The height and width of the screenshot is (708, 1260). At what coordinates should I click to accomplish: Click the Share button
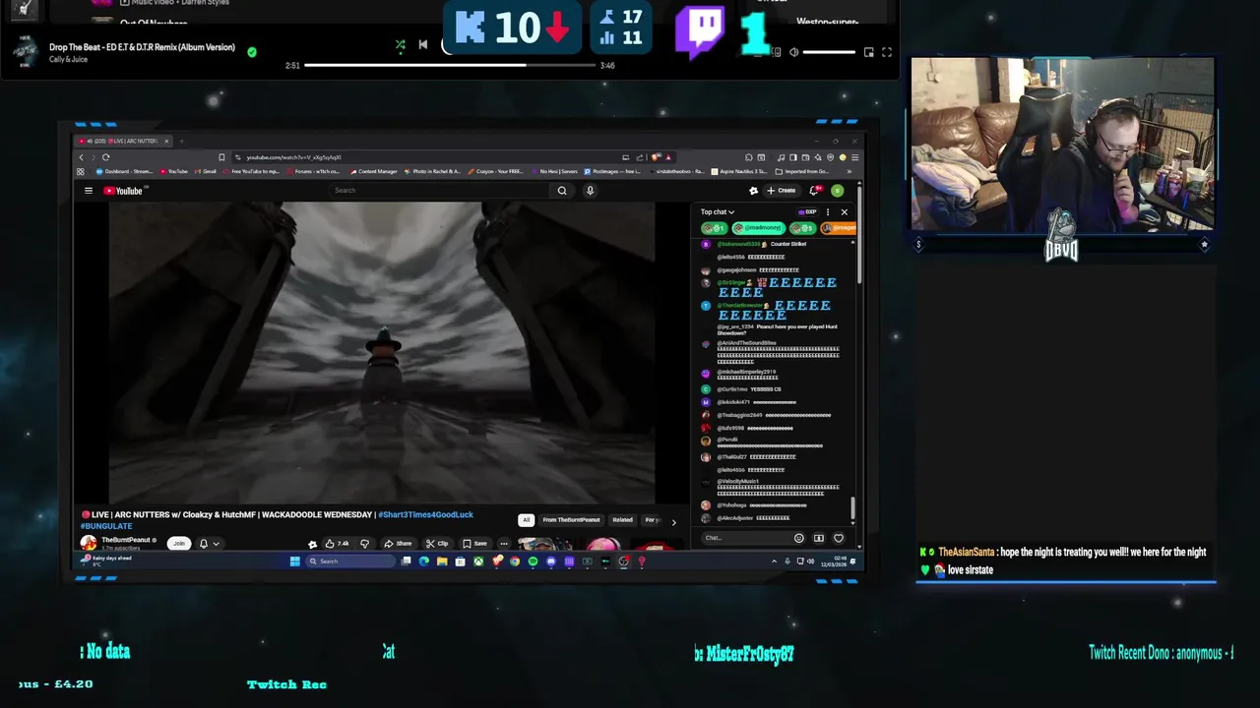pyautogui.click(x=398, y=544)
